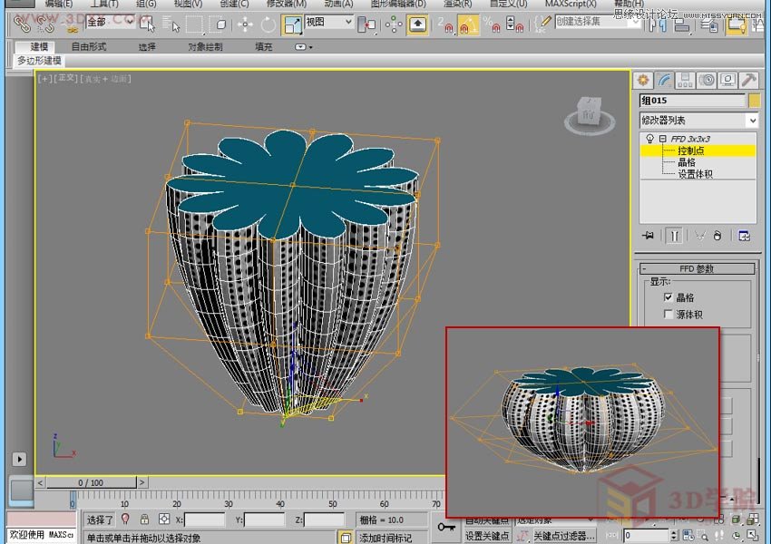This screenshot has width=771, height=544.
Task: Open the 创建选择集 named selection dropdown
Action: pyautogui.click(x=598, y=22)
